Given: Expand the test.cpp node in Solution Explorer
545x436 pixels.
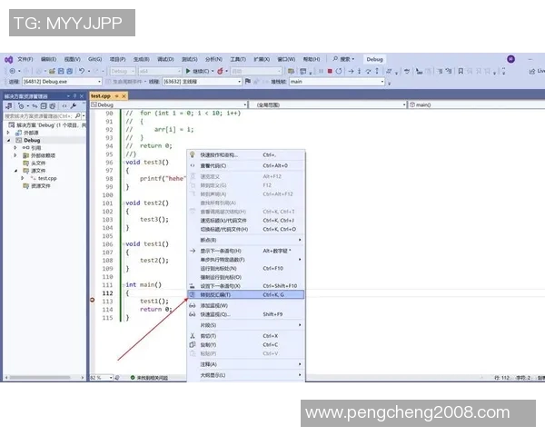Looking at the screenshot, I should click(x=23, y=178).
